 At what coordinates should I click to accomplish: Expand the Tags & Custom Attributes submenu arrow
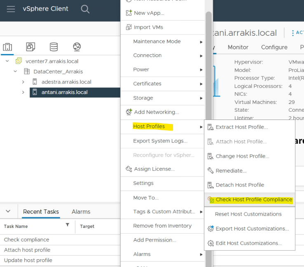click(x=201, y=212)
